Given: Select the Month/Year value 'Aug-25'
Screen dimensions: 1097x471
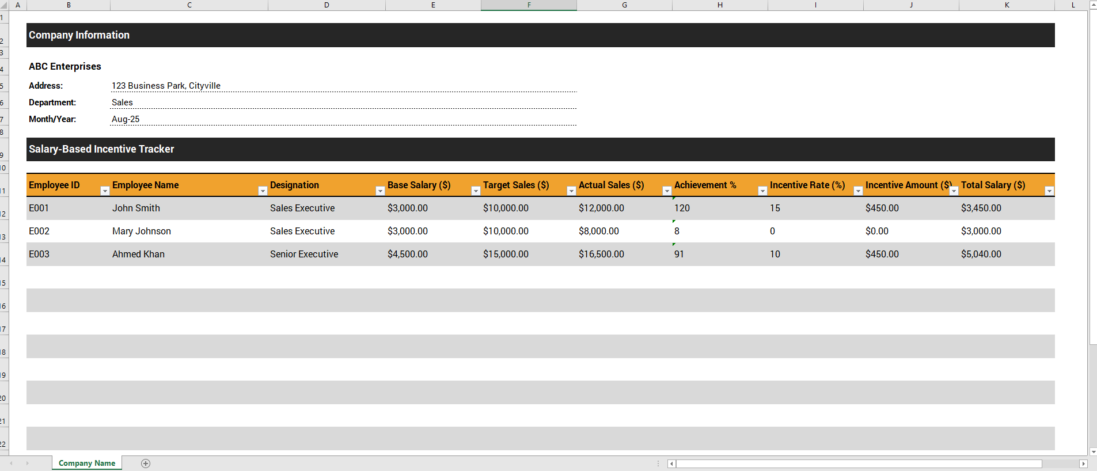Looking at the screenshot, I should pyautogui.click(x=343, y=119).
